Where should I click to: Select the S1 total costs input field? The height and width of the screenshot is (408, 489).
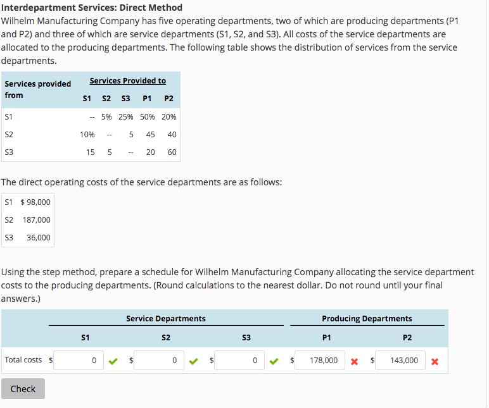(79, 361)
